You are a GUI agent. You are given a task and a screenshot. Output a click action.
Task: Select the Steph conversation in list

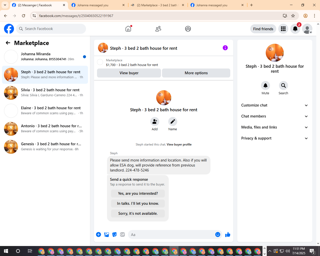pos(45,75)
